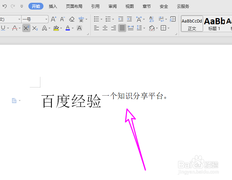Viewport: 232px width, 180px height.
Task: Click the document navigation icon in left margin
Action: tap(14, 100)
